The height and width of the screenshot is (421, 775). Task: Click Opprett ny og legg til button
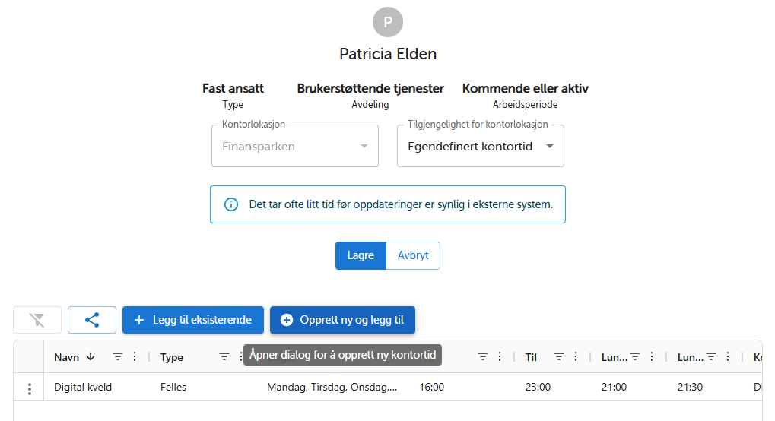(x=342, y=320)
